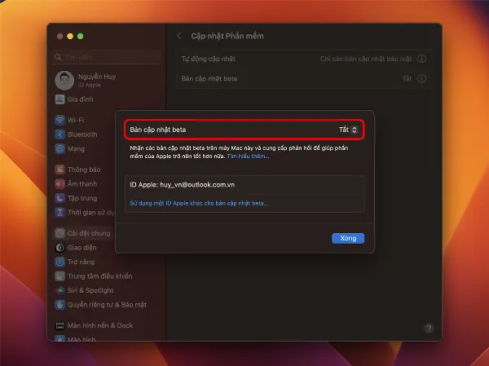Open Giao diện appearance icon

[x=59, y=248]
